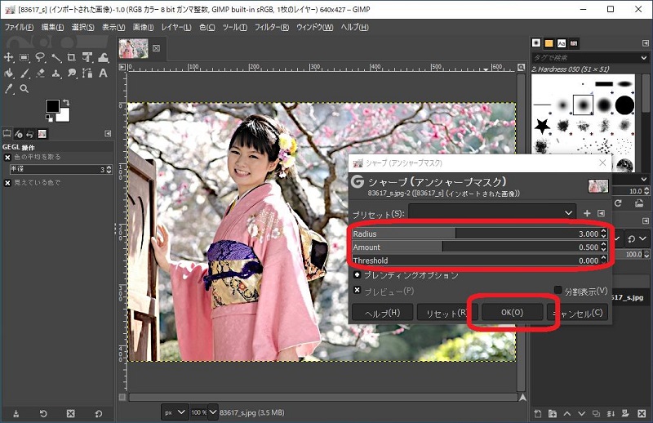The height and width of the screenshot is (423, 653).
Task: Open the レイヤー(L) menu
Action: click(176, 28)
